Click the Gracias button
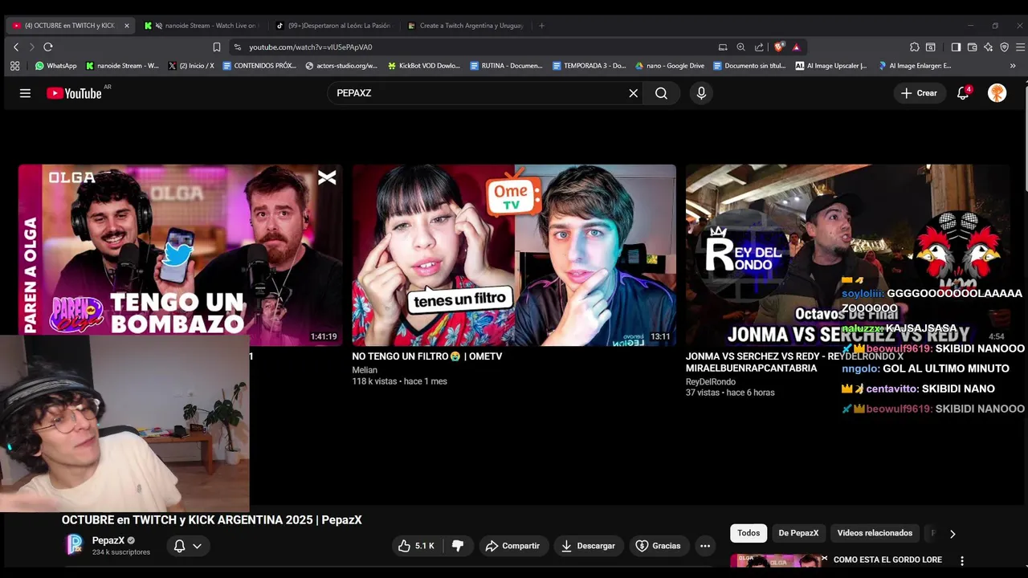Screen dimensions: 1028x578 pos(658,546)
